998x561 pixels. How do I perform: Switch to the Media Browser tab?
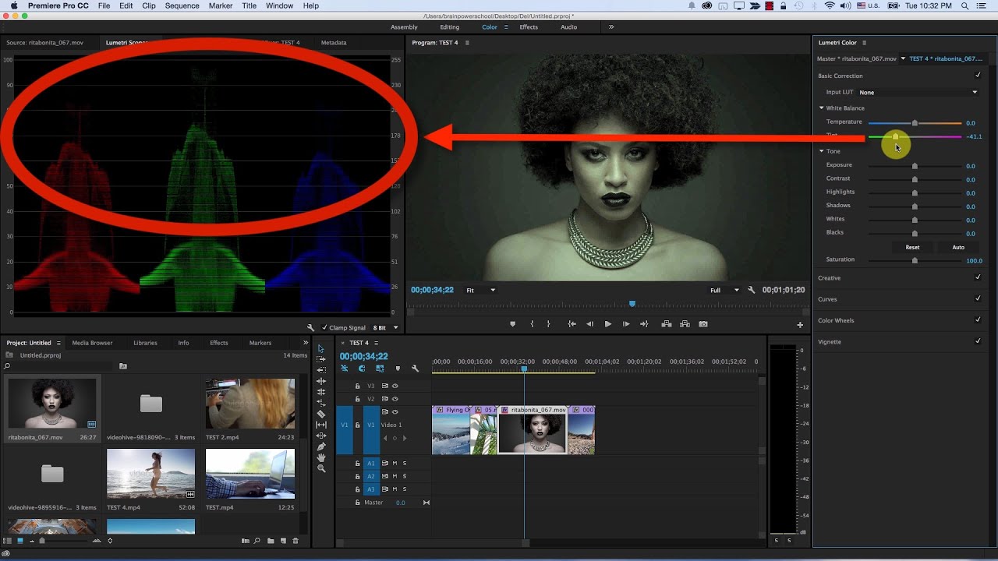(92, 343)
